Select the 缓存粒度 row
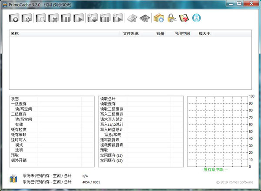The width and height of the screenshot is (261, 191). (x=52, y=129)
